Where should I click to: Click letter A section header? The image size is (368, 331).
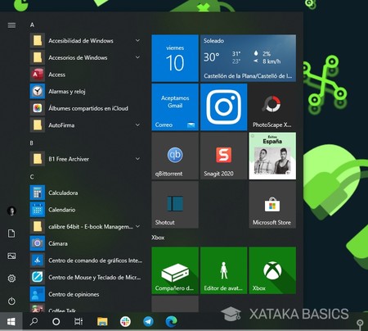[x=32, y=25]
